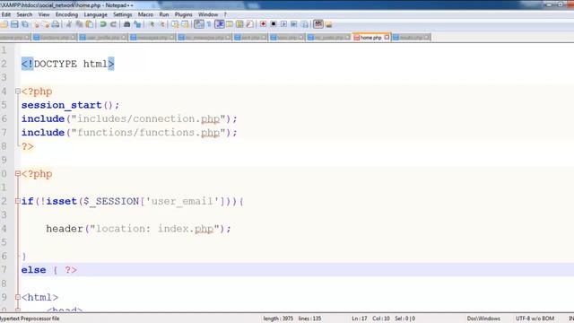Click the header location index.php line
The image size is (574, 323).
138,229
